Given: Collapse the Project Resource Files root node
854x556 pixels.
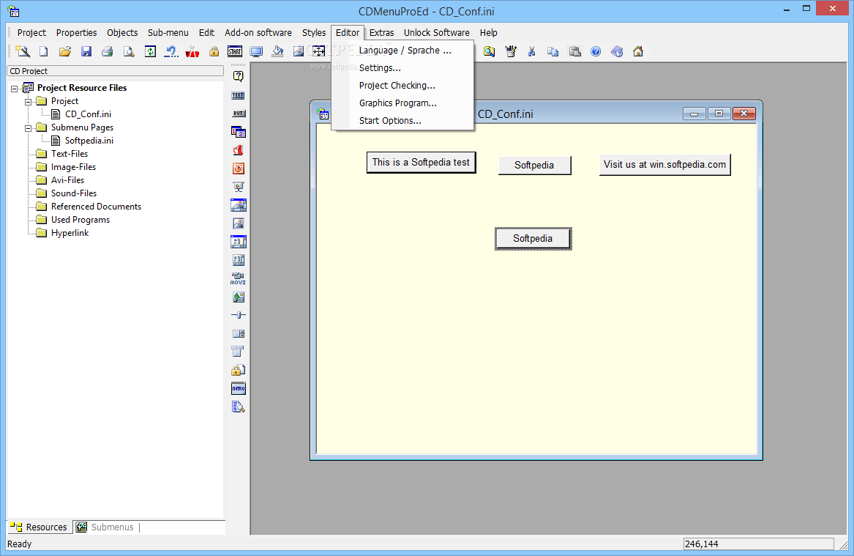Looking at the screenshot, I should click(15, 89).
